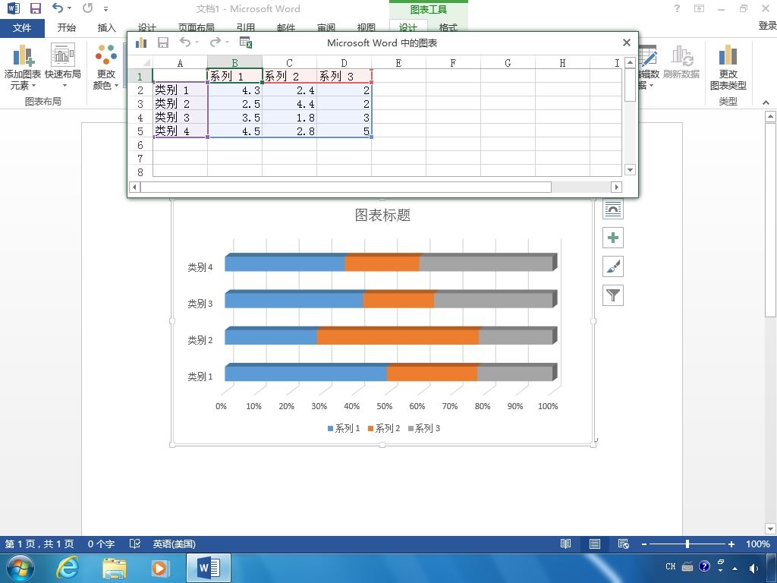
Task: Select column header E in spreadsheet
Action: [398, 62]
